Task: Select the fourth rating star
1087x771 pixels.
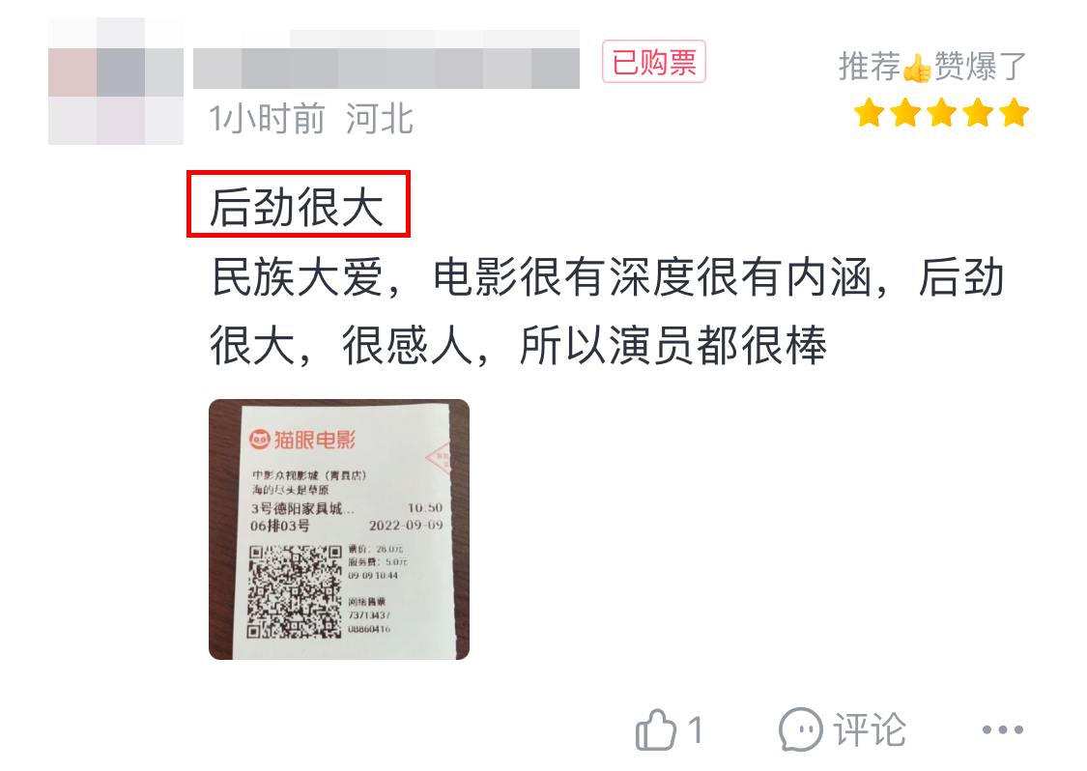Action: [978, 113]
